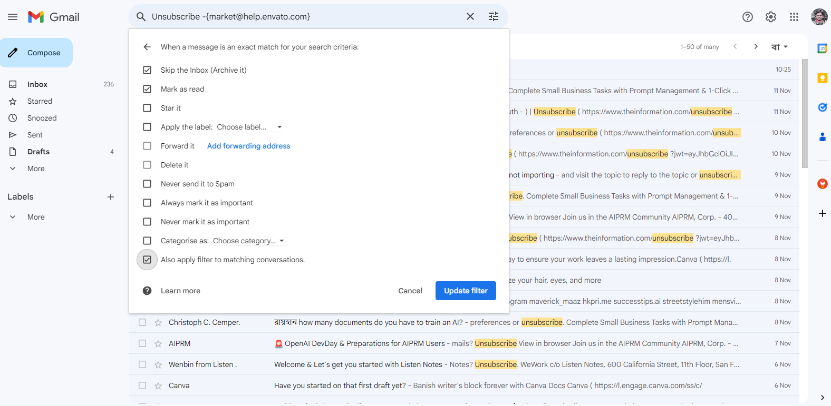Expand More under Drafts in sidebar
The image size is (831, 406).
tap(36, 169)
